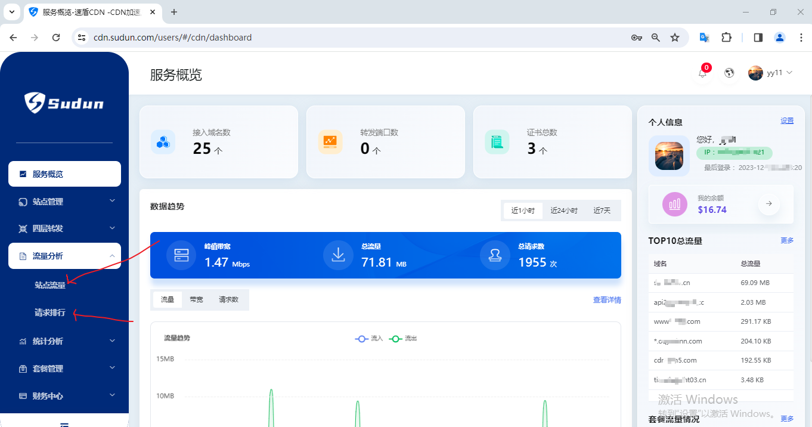812x427 pixels.
Task: Click the notification bell icon
Action: (x=703, y=73)
